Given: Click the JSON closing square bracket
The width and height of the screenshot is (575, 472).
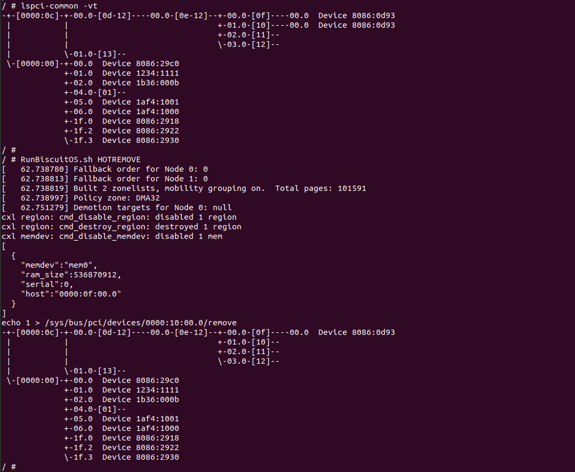Looking at the screenshot, I should (4, 313).
